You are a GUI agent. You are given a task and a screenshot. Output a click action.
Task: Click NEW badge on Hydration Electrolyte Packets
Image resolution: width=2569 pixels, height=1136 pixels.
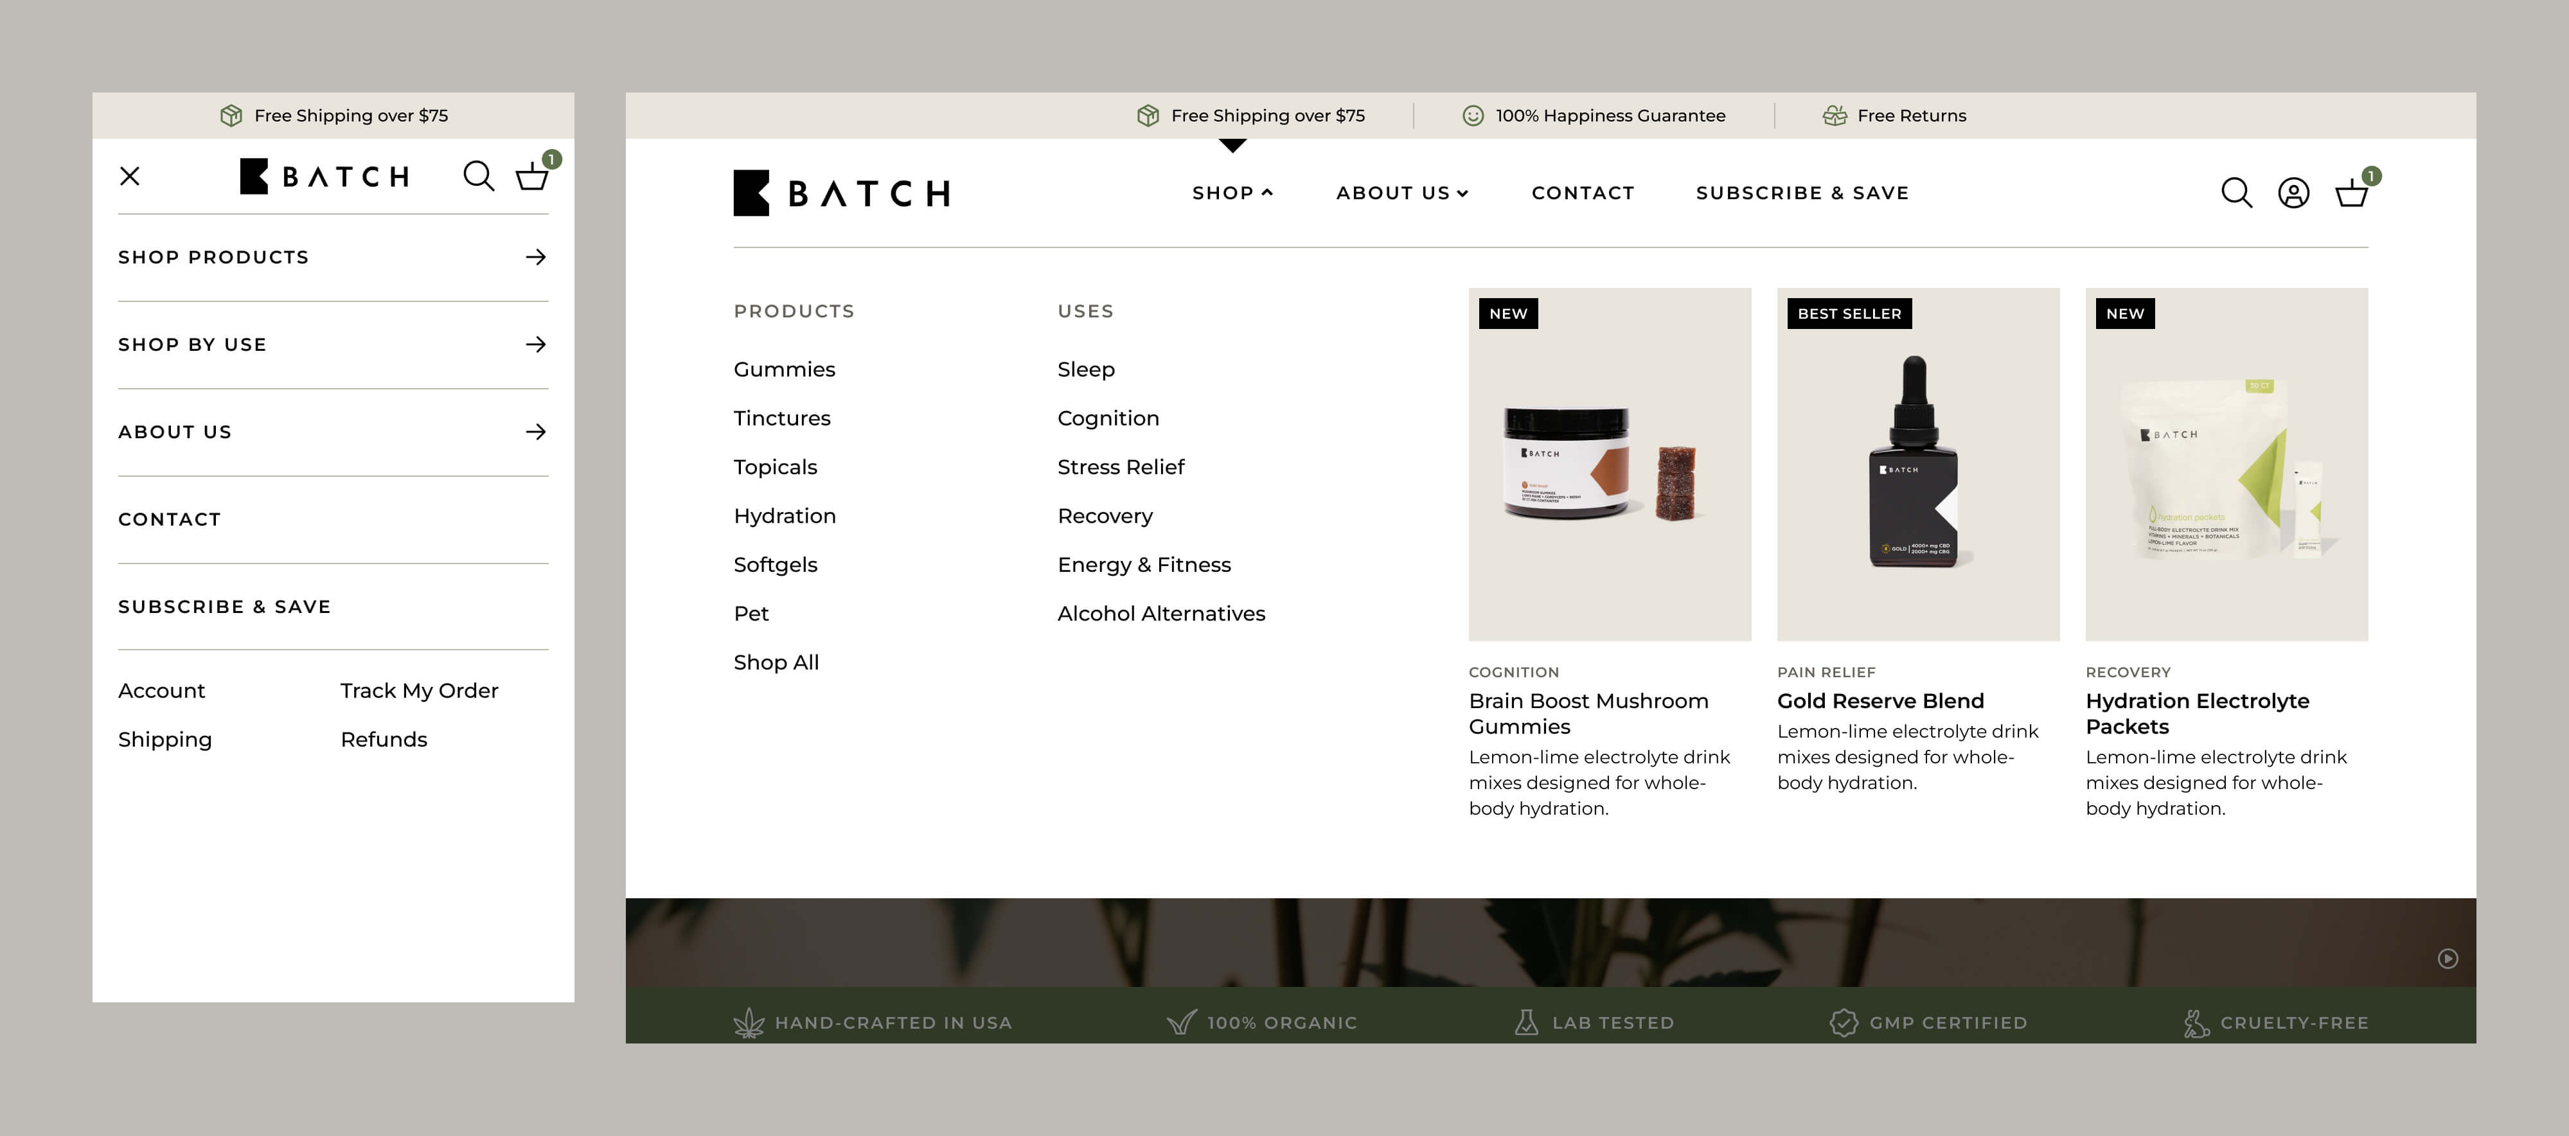[2125, 313]
